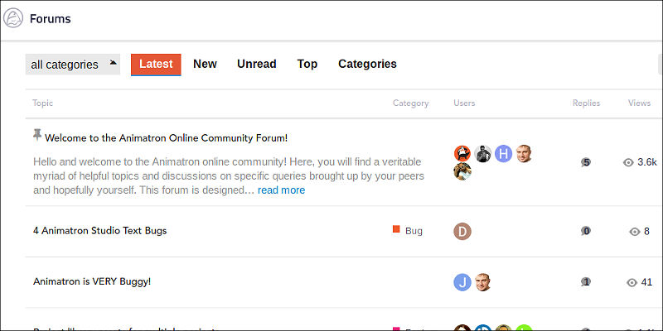Click the eye icon showing 41 views

click(x=632, y=282)
